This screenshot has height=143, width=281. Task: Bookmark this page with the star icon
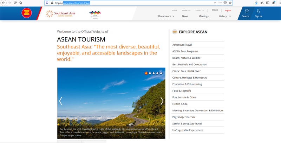point(230,3)
